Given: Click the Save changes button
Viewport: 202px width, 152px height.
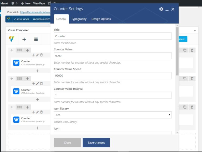Looking at the screenshot, I should [96, 142].
